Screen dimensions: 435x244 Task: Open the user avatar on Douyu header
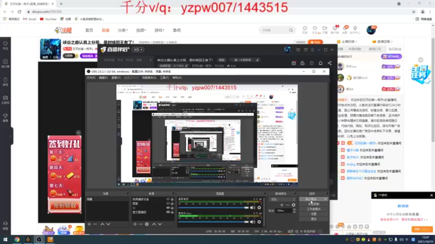click(x=371, y=30)
